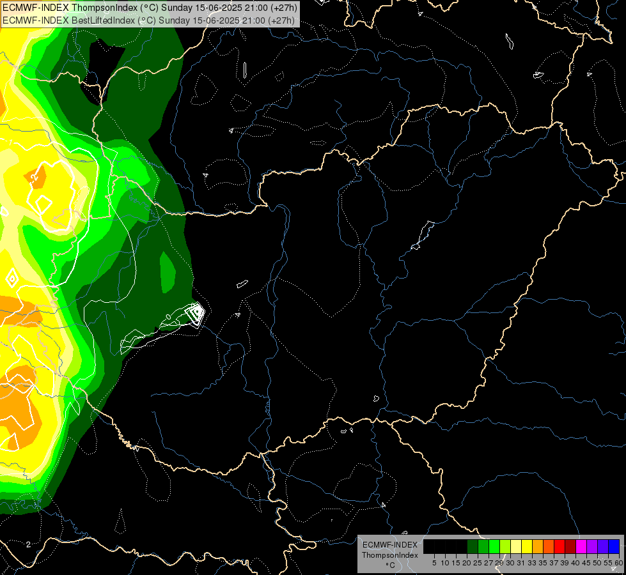Click the legend tick value 40

click(x=575, y=563)
